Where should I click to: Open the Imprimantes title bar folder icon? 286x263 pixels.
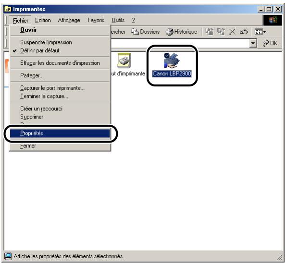(8, 9)
